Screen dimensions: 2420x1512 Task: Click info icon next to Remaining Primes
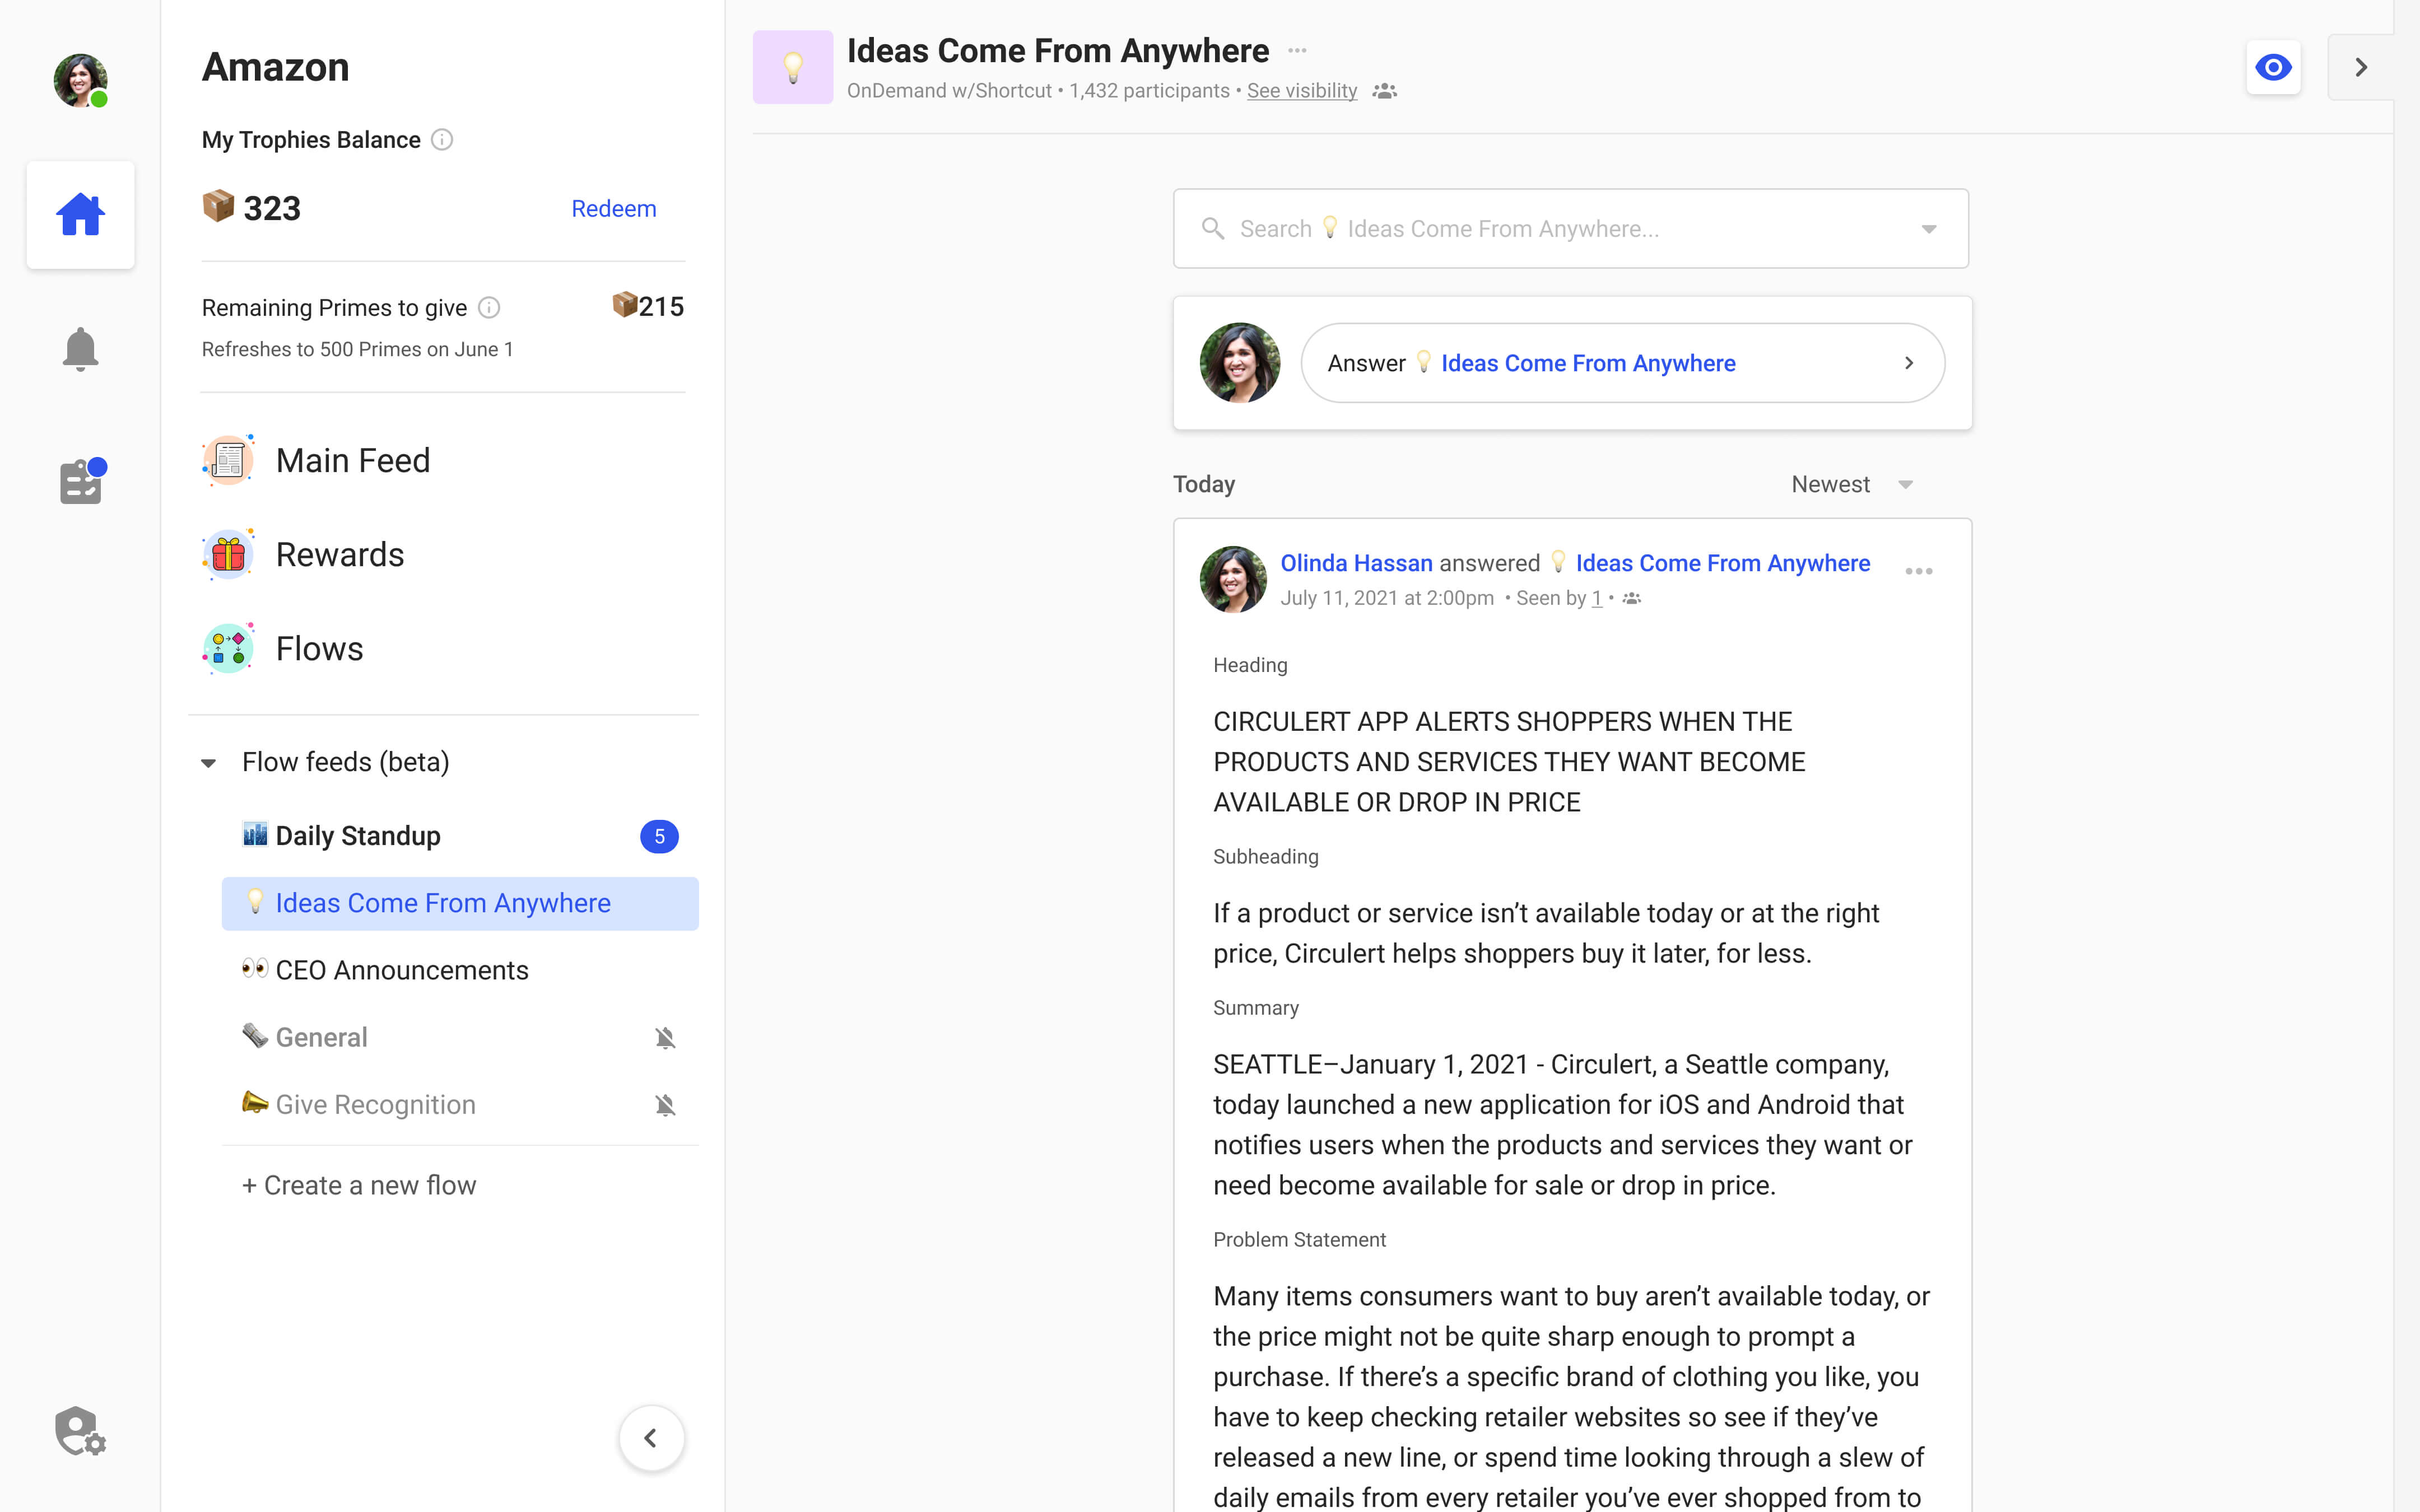[x=489, y=308]
